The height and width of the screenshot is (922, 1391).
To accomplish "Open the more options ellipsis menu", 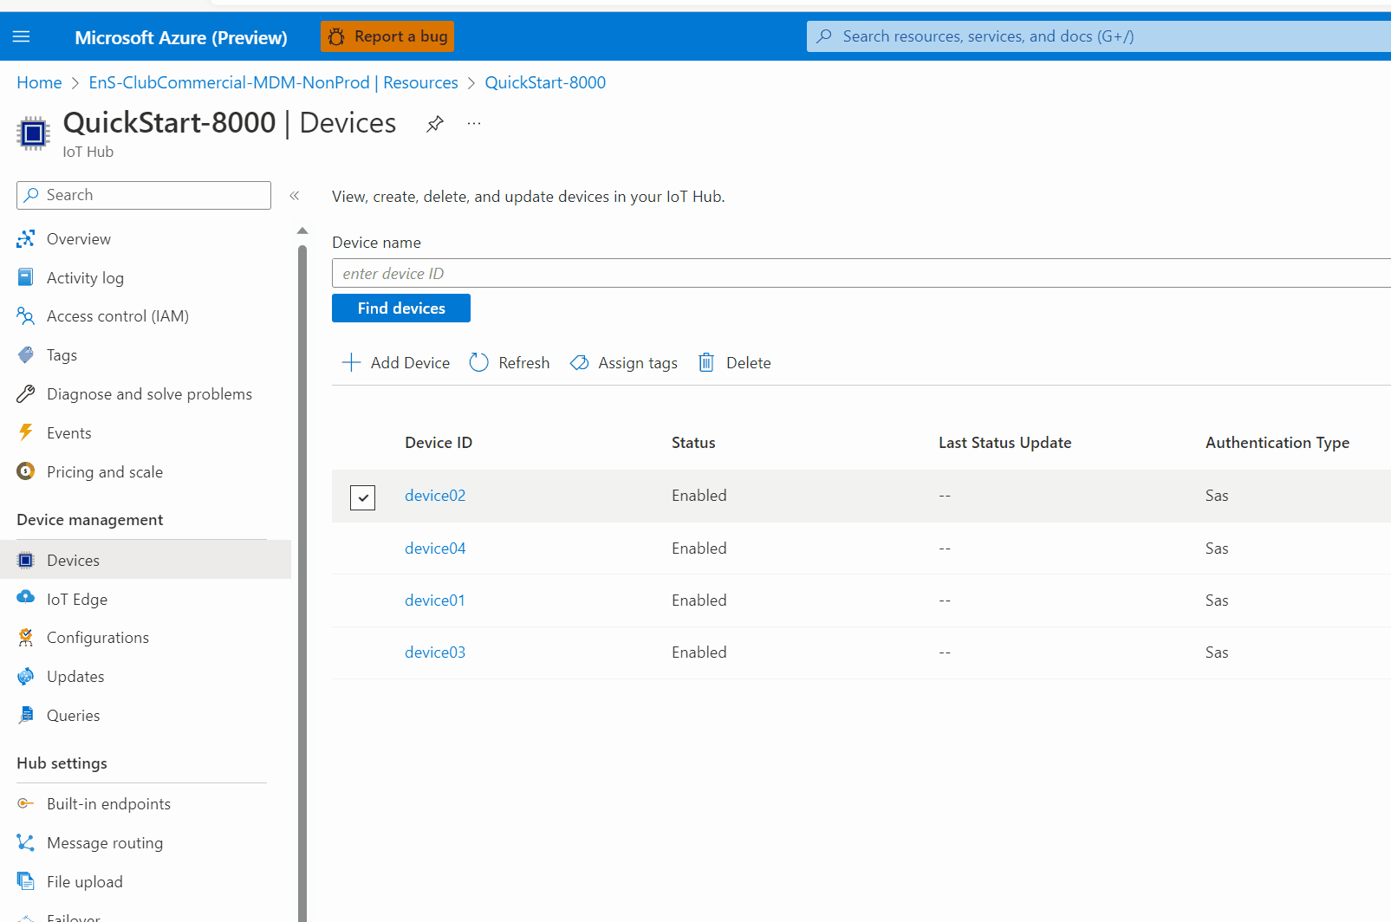I will point(474,124).
